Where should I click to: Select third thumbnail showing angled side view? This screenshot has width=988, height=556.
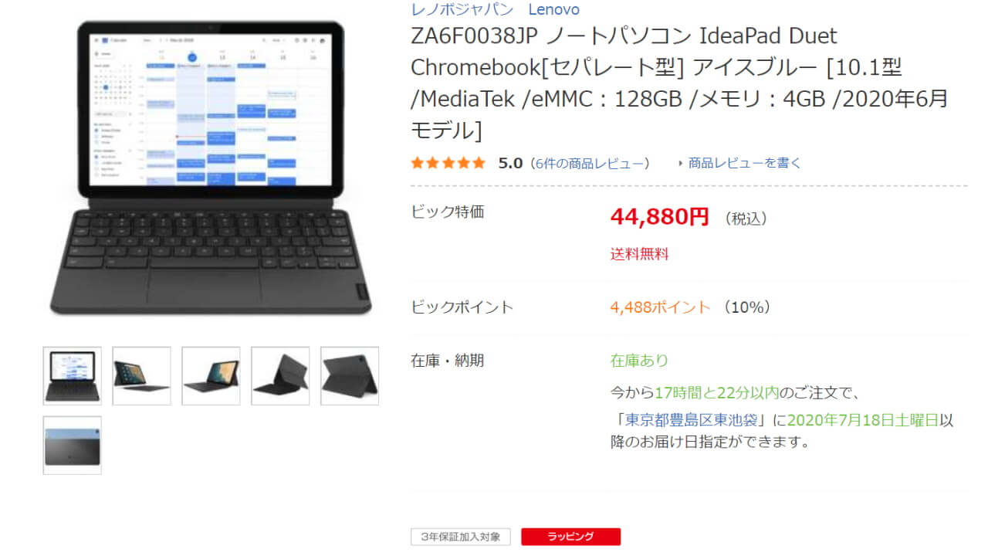tap(211, 375)
